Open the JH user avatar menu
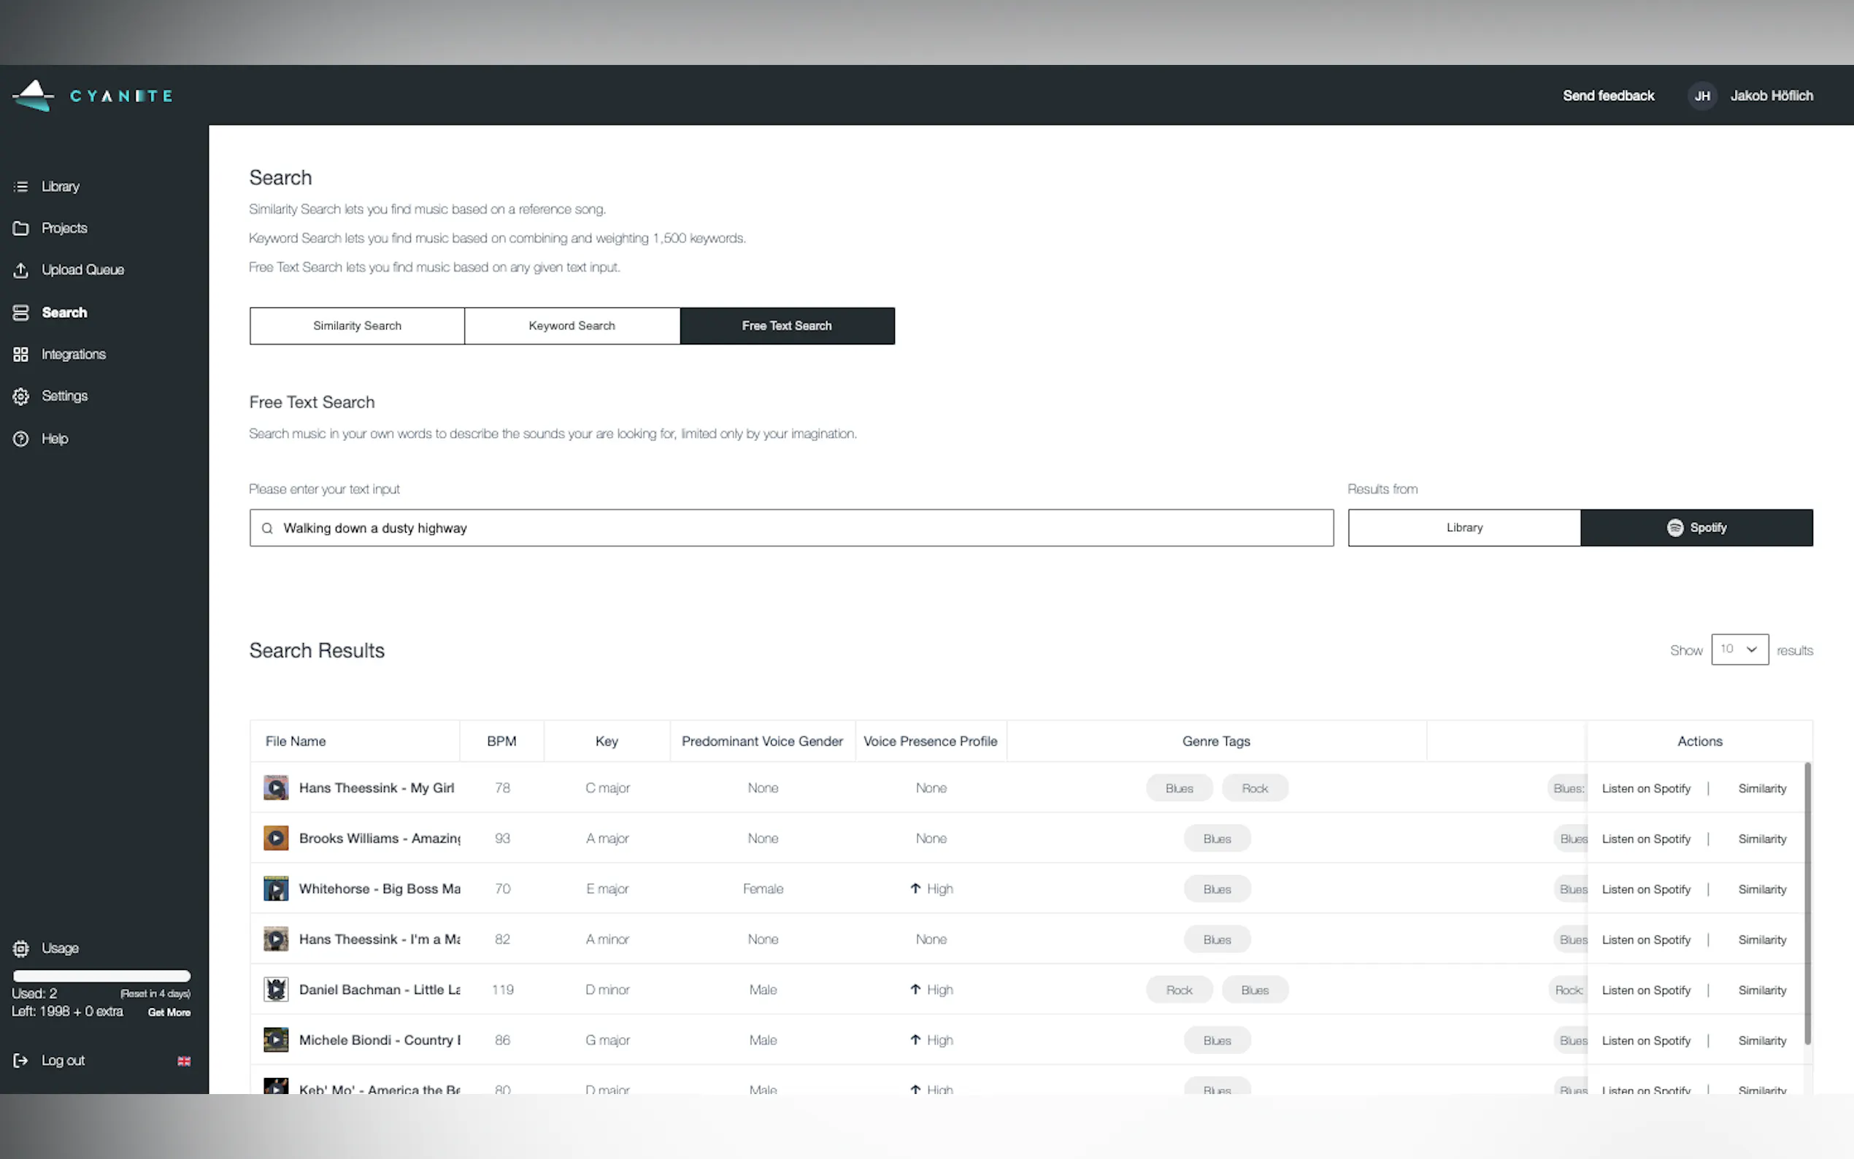This screenshot has height=1159, width=1854. click(1701, 96)
